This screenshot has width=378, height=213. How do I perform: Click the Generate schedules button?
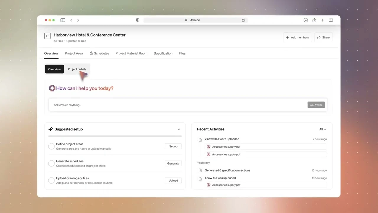coord(173,163)
